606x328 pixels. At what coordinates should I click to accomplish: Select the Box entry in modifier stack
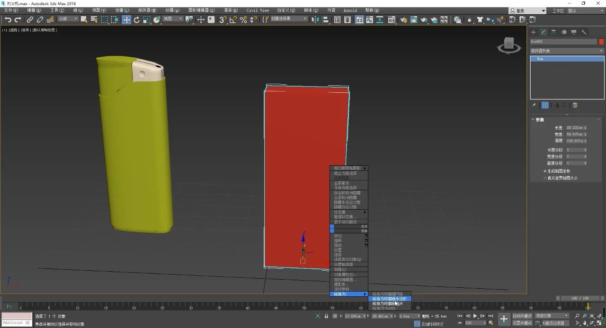click(x=567, y=59)
